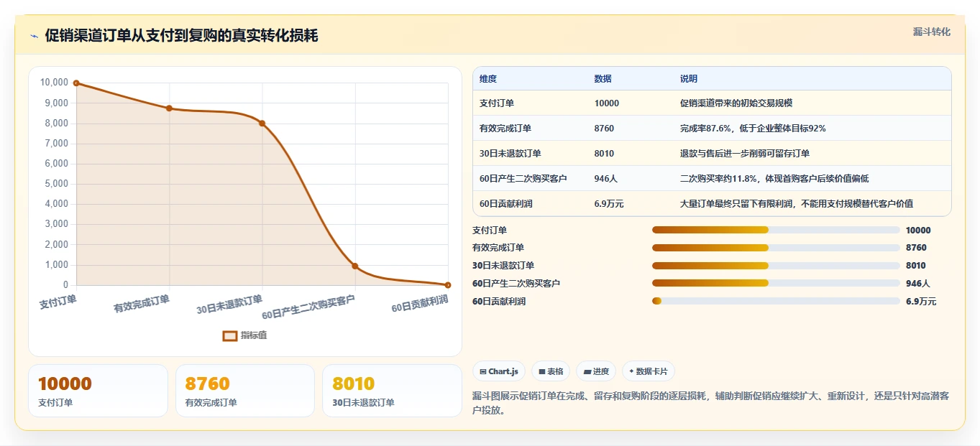Image resolution: width=980 pixels, height=446 pixels.
Task: Click the page title 促销渠道订单 heading
Action: (x=181, y=36)
